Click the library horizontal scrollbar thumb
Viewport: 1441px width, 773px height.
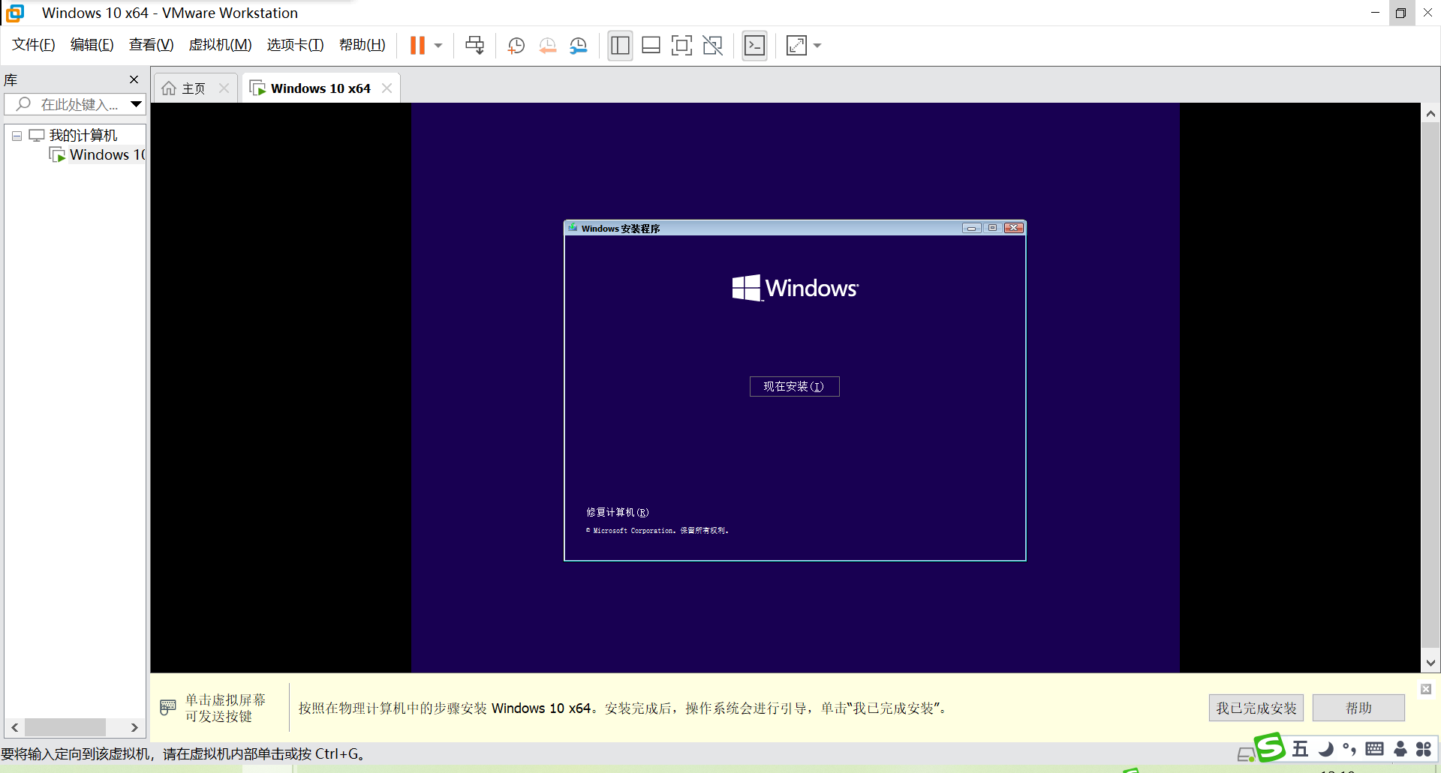coord(65,727)
